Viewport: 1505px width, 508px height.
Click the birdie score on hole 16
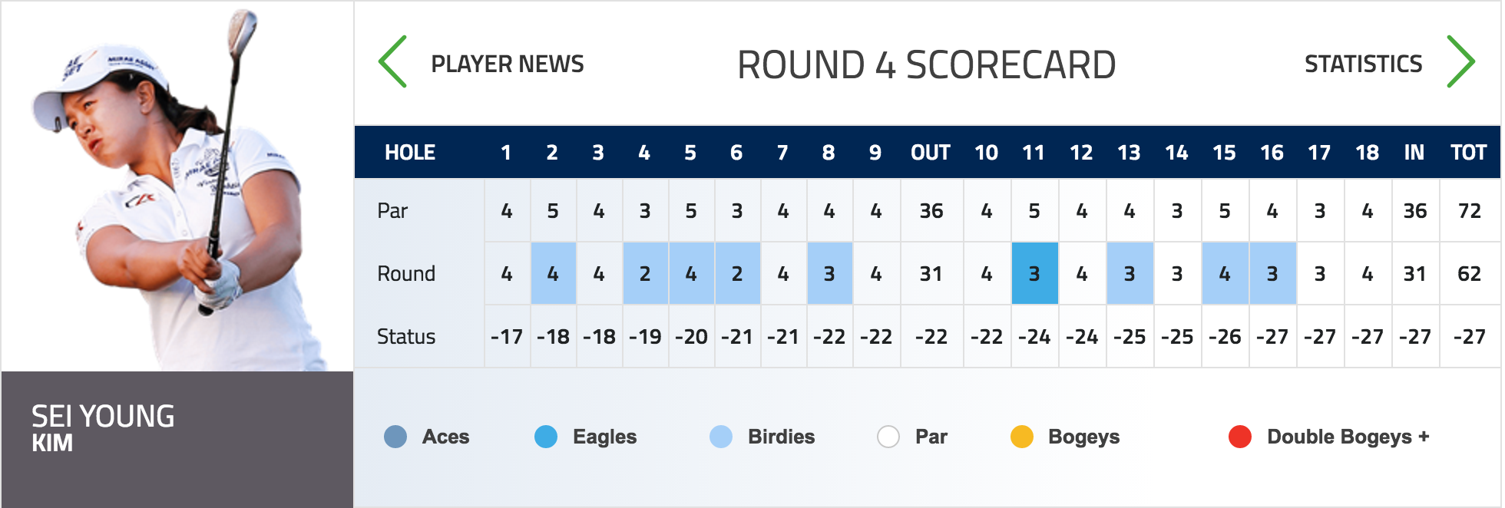1272,273
